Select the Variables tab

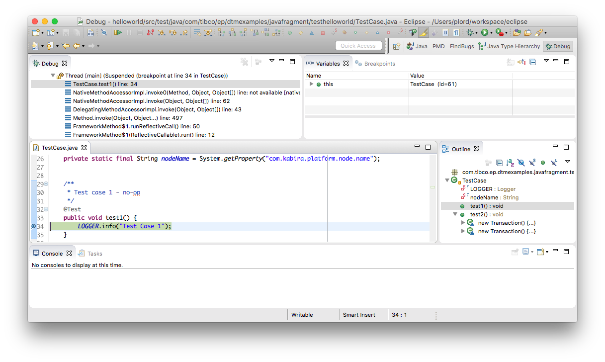click(328, 64)
